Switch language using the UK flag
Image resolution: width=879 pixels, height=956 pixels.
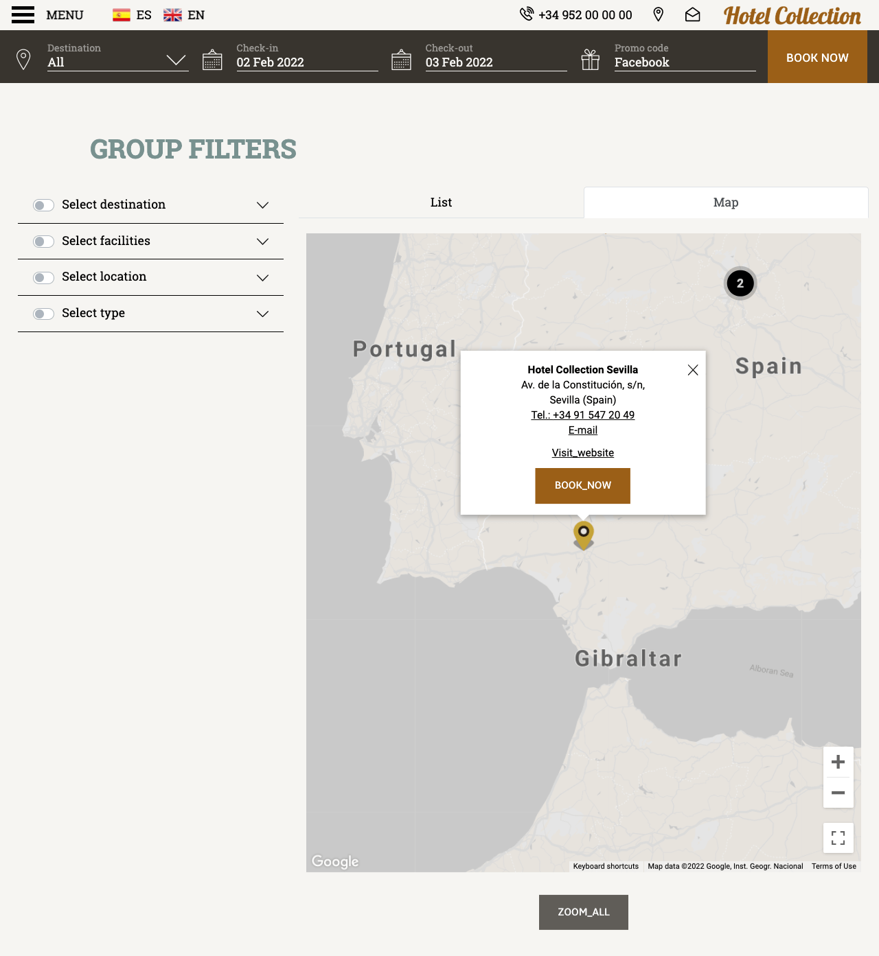(x=172, y=15)
